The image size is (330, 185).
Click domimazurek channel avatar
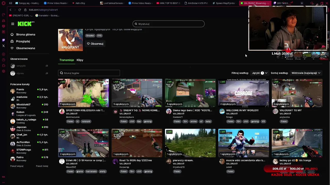pos(62,111)
